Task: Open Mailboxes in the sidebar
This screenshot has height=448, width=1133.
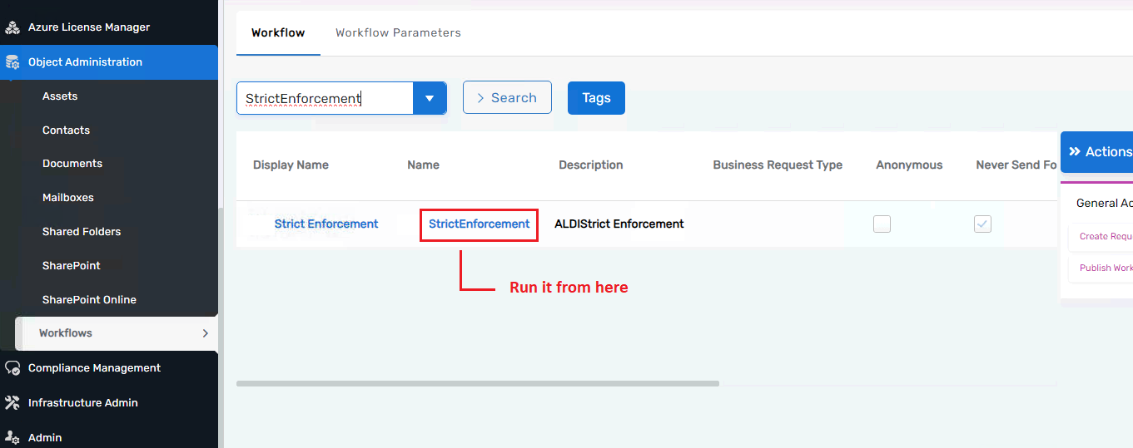Action: pyautogui.click(x=68, y=198)
